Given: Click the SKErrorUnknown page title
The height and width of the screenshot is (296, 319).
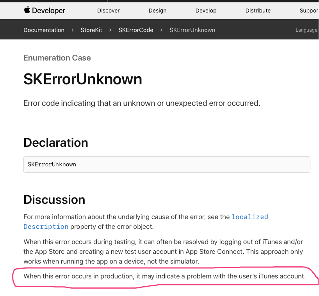Looking at the screenshot, I should tap(83, 79).
